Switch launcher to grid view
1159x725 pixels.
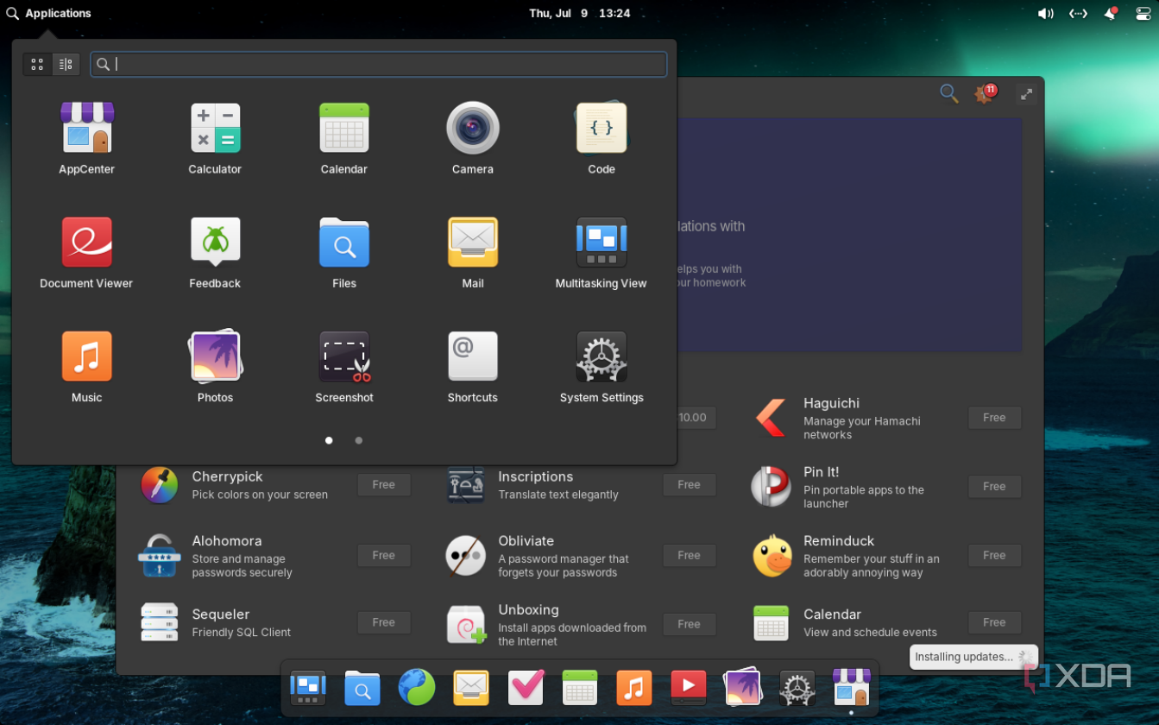pyautogui.click(x=37, y=64)
